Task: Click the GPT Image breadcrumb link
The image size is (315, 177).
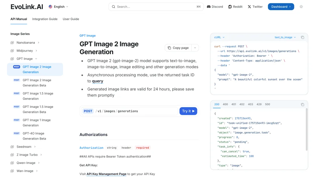Action: click(x=87, y=36)
